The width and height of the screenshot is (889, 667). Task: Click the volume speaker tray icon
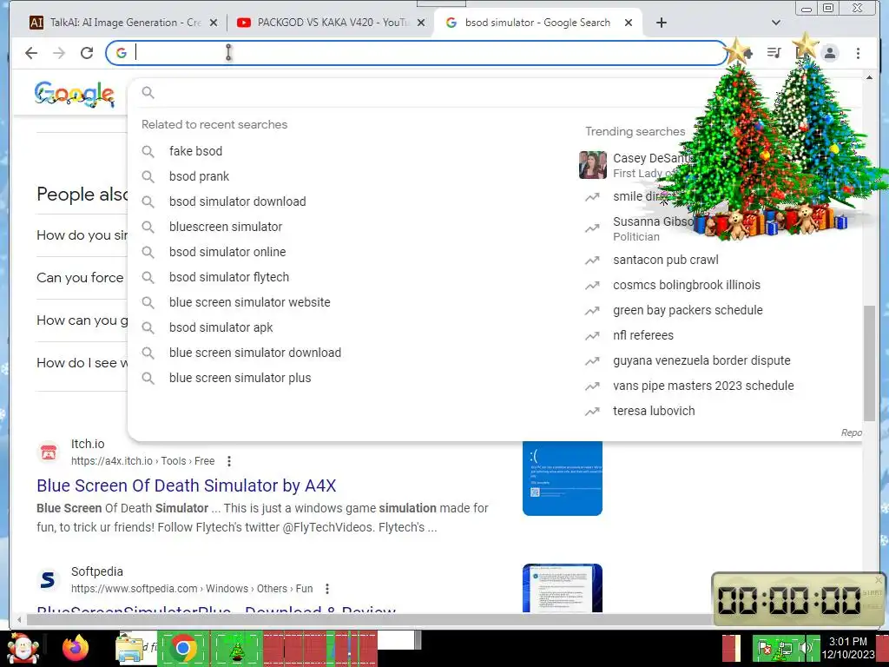coord(805,648)
